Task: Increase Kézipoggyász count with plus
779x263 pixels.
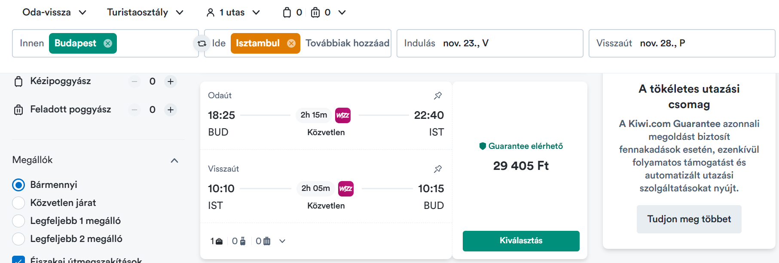Action: (171, 82)
